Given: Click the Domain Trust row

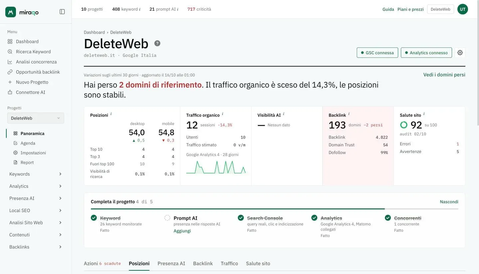Looking at the screenshot, I should pos(358,145).
